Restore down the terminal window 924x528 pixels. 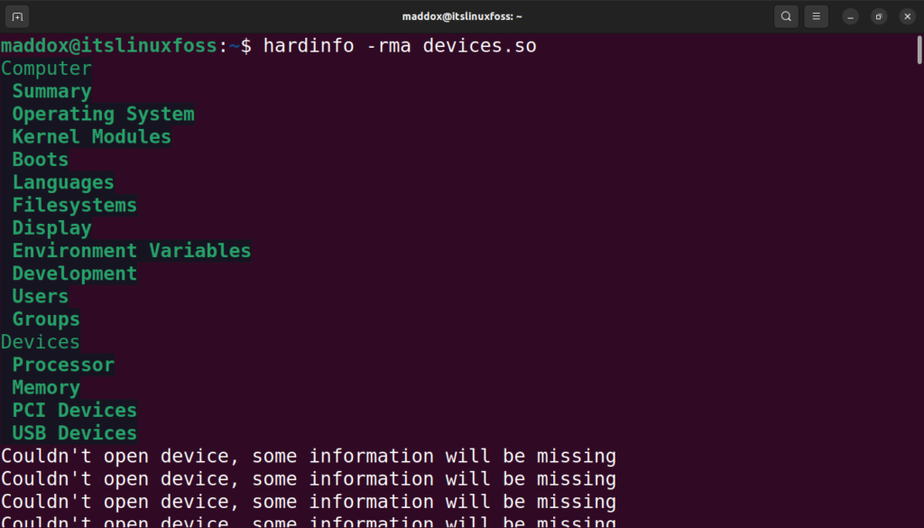(878, 15)
